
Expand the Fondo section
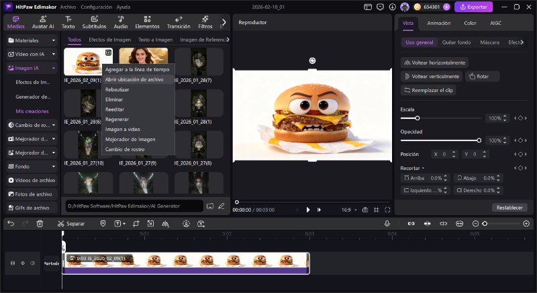tap(54, 167)
